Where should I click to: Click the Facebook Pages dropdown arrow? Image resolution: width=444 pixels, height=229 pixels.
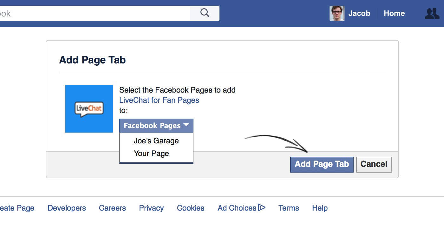186,125
